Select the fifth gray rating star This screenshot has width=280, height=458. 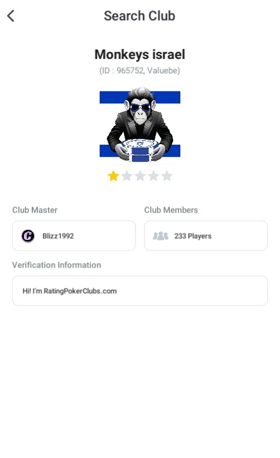[167, 176]
